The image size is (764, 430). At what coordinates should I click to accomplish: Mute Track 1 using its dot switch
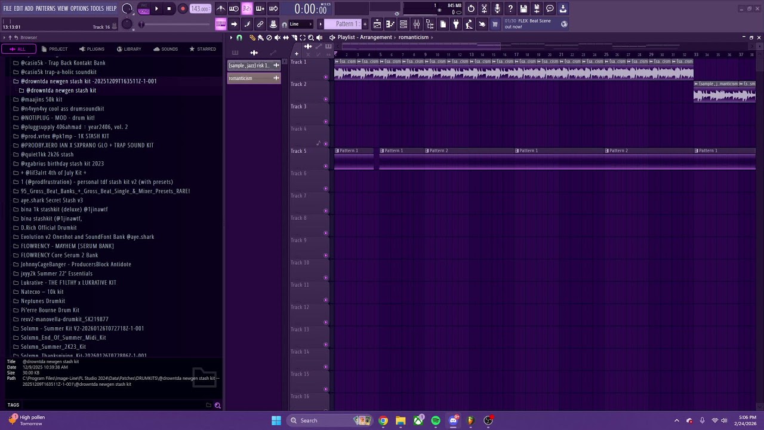(x=325, y=77)
